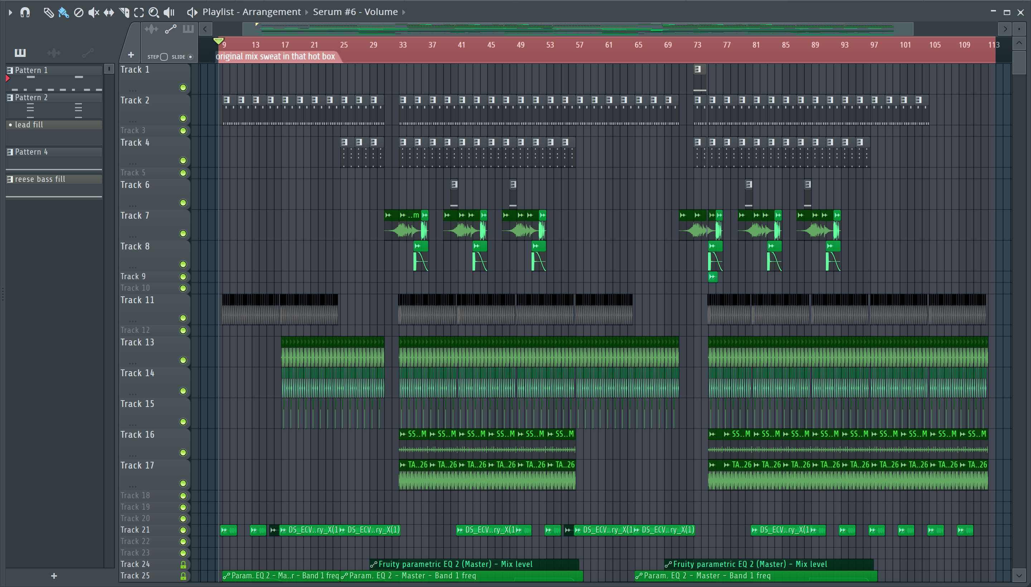Open the playlist options arrow menu

click(x=10, y=13)
